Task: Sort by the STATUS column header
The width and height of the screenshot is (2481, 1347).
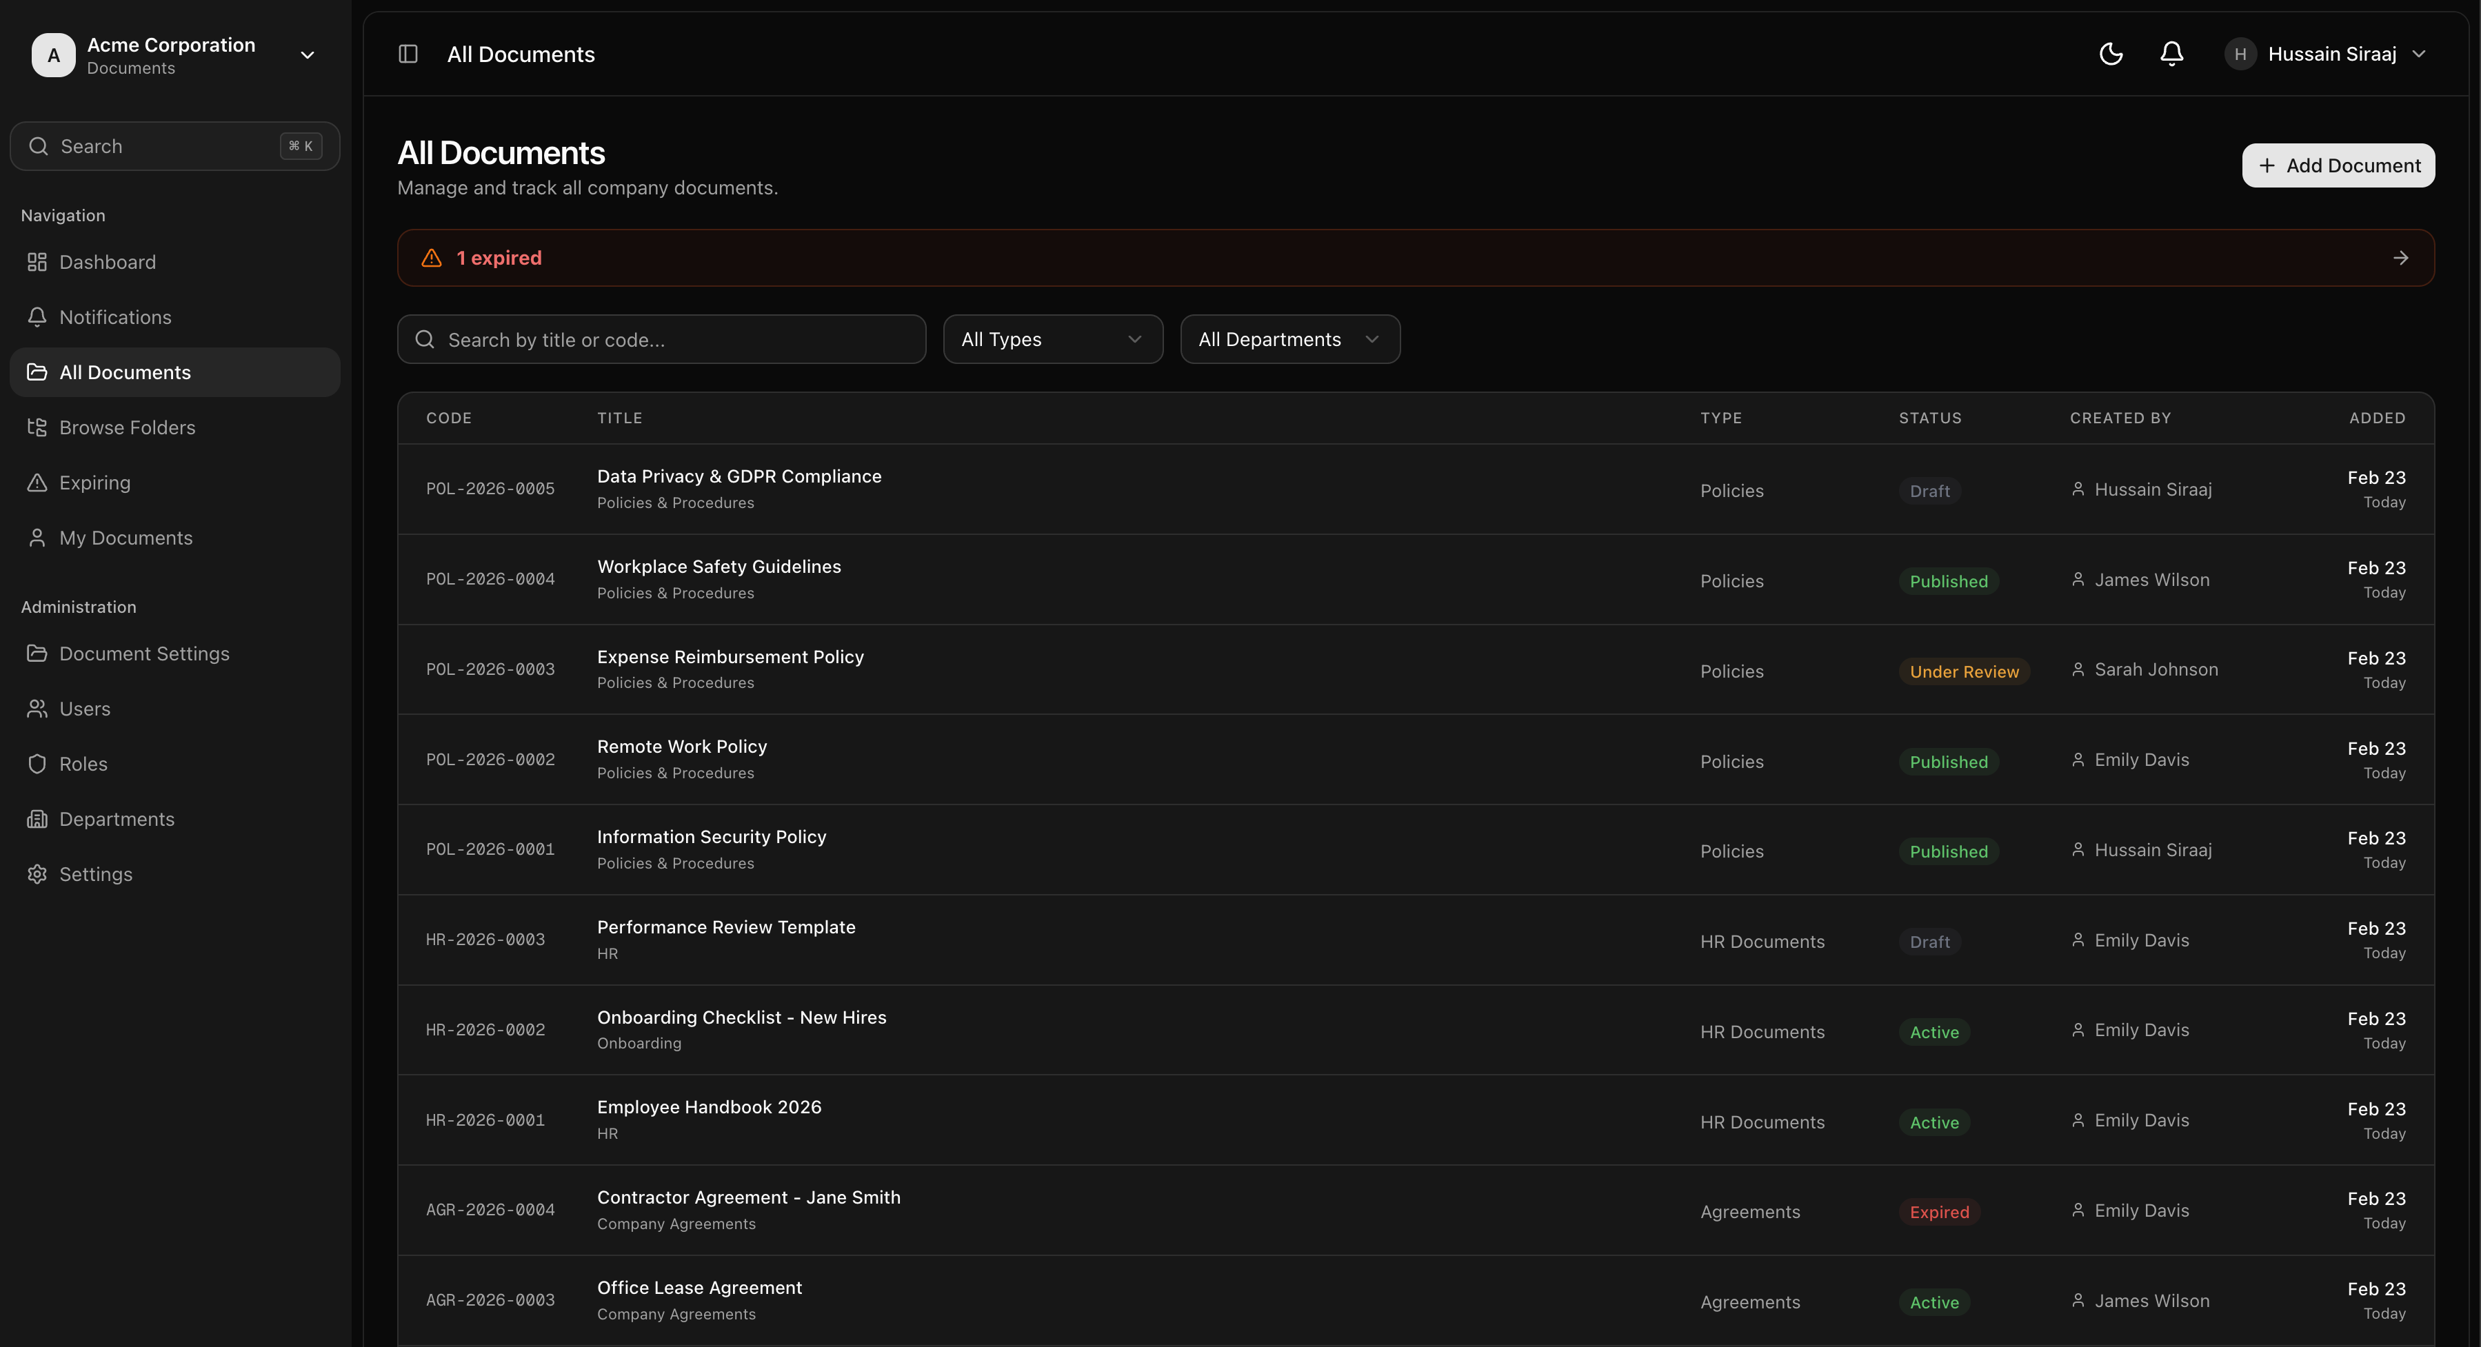Action: 1929,418
